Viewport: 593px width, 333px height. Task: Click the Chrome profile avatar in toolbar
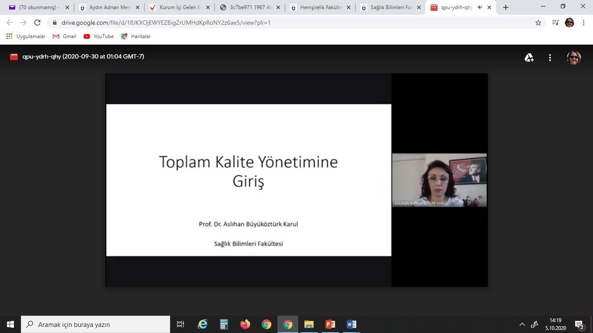[x=570, y=23]
